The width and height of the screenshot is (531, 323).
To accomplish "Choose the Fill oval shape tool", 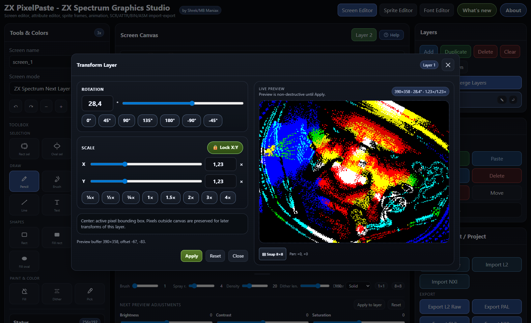I will coord(24,261).
